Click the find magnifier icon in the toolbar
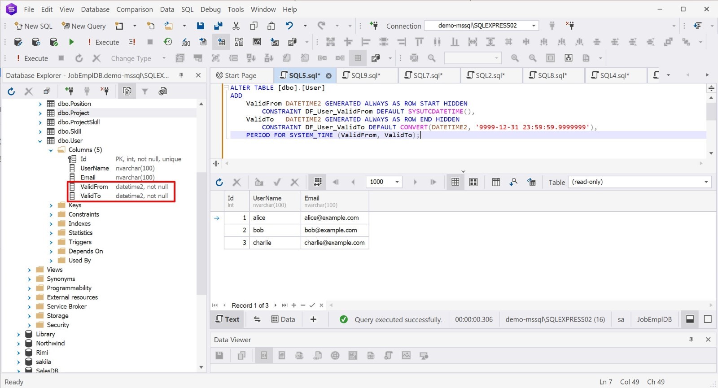 click(x=432, y=58)
